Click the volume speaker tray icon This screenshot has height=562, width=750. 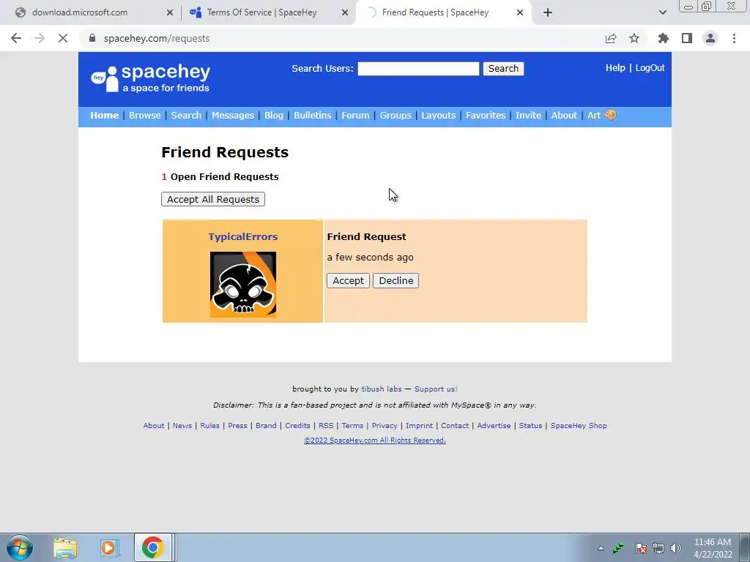[676, 548]
